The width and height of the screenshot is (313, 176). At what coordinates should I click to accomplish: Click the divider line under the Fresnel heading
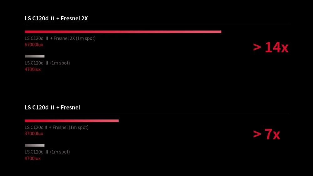click(156, 114)
